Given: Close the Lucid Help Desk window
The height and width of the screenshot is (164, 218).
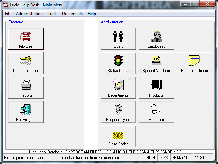Looking at the screenshot, I should pyautogui.click(x=207, y=3).
